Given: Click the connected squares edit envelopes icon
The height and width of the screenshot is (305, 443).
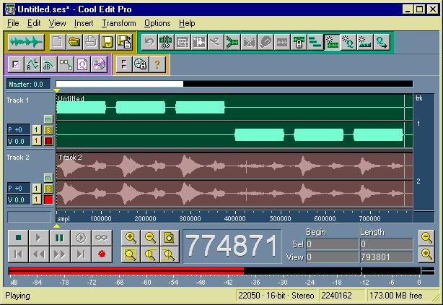Looking at the screenshot, I should pos(66,64).
